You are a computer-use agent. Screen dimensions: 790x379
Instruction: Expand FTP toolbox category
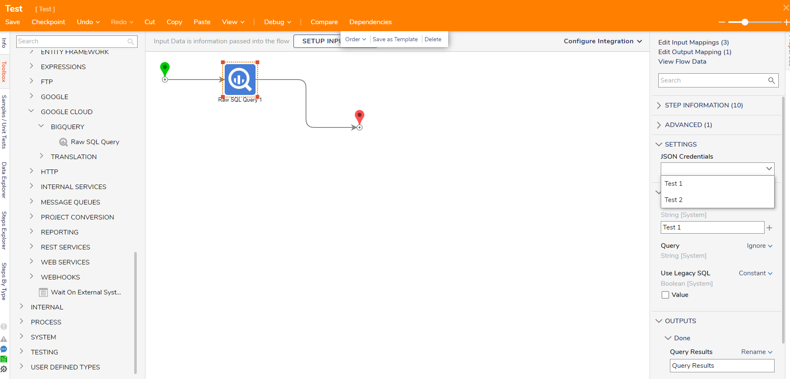tap(31, 81)
